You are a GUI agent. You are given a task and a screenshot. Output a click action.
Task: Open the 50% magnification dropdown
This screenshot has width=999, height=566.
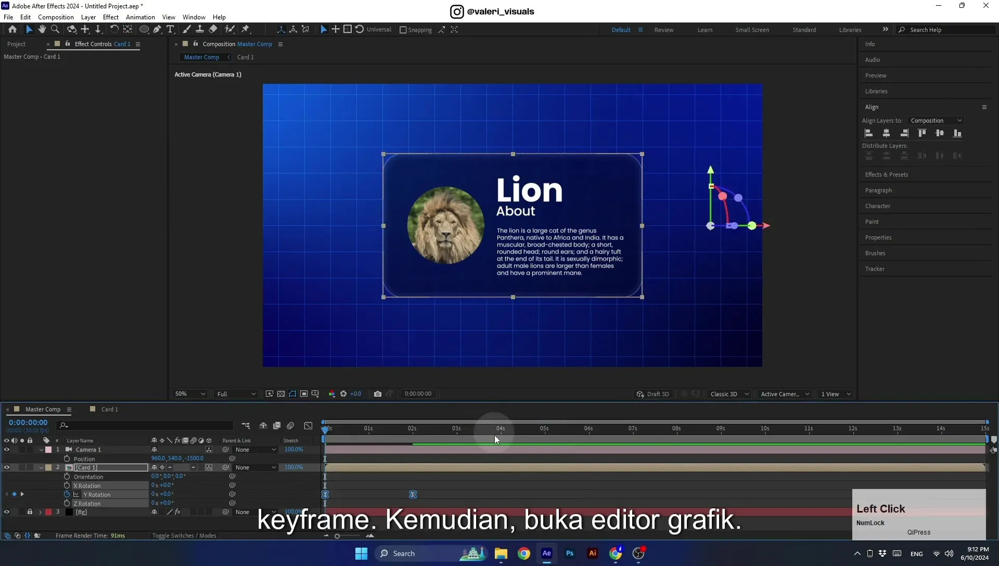coord(190,394)
